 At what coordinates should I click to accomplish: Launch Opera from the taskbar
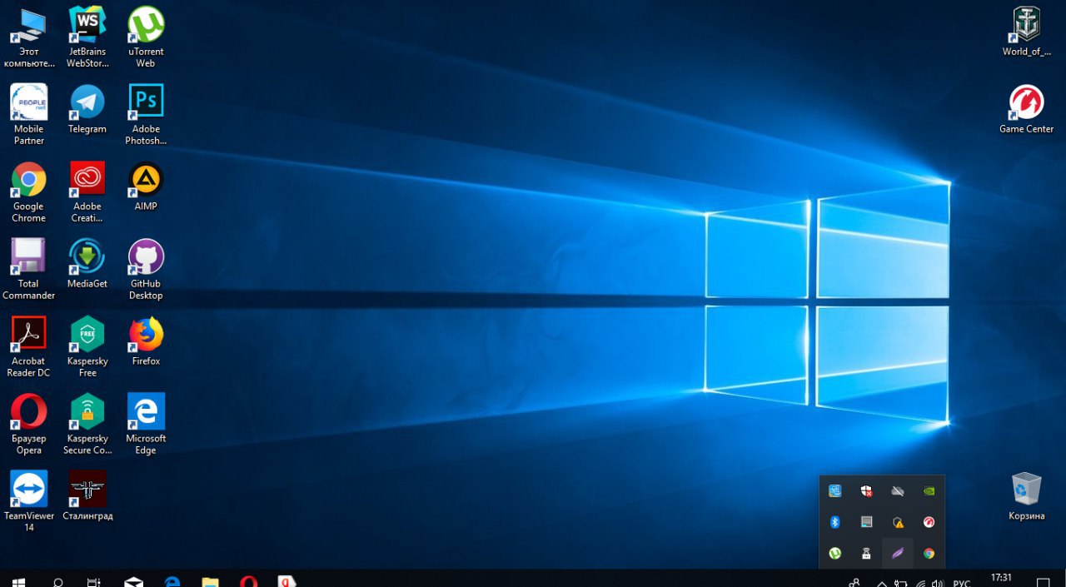click(248, 580)
